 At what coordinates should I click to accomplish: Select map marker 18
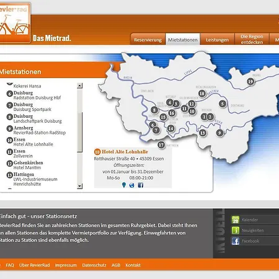point(202,94)
